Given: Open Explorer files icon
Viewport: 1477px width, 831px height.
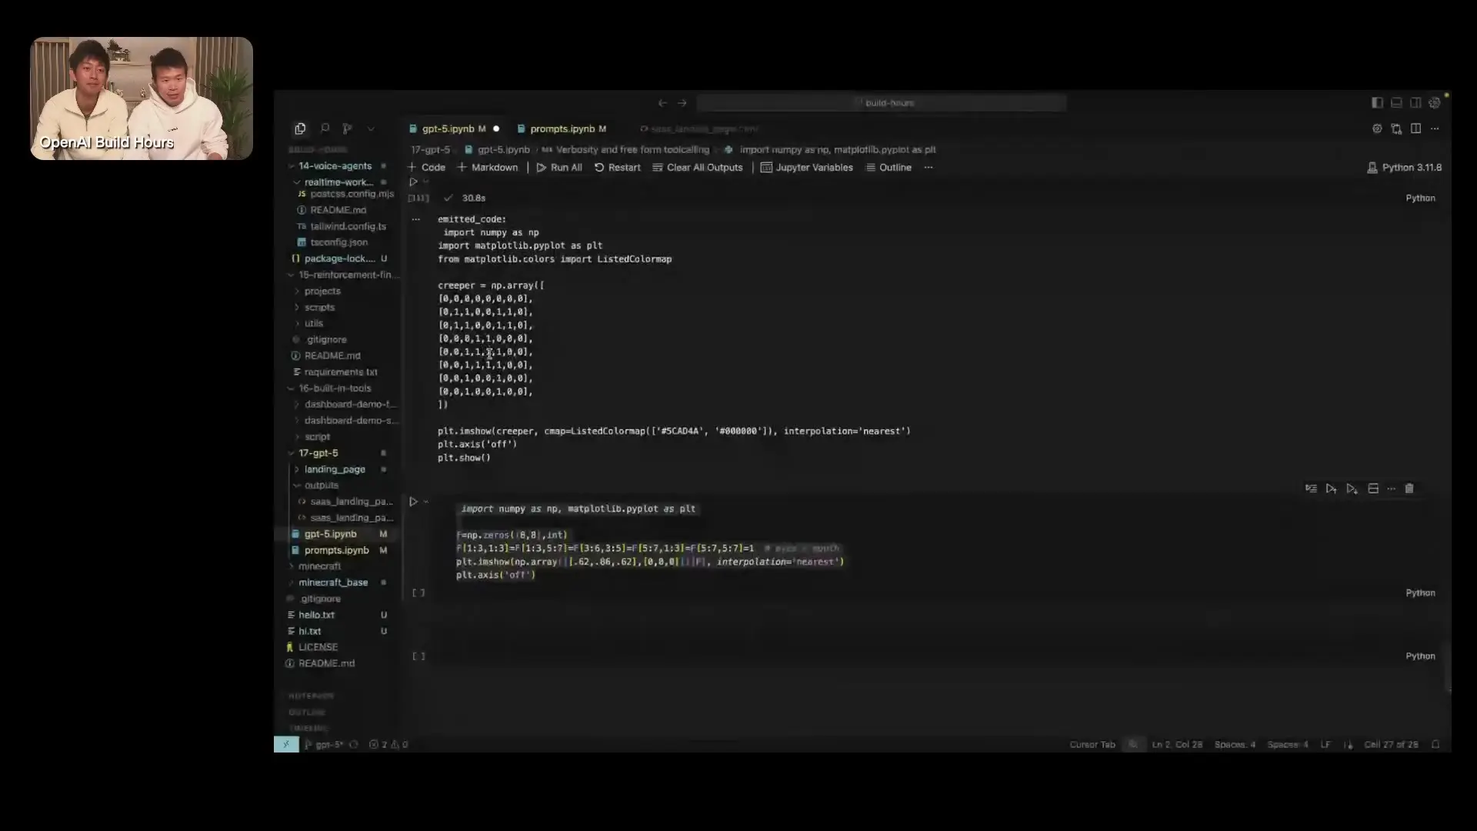Looking at the screenshot, I should pyautogui.click(x=300, y=128).
